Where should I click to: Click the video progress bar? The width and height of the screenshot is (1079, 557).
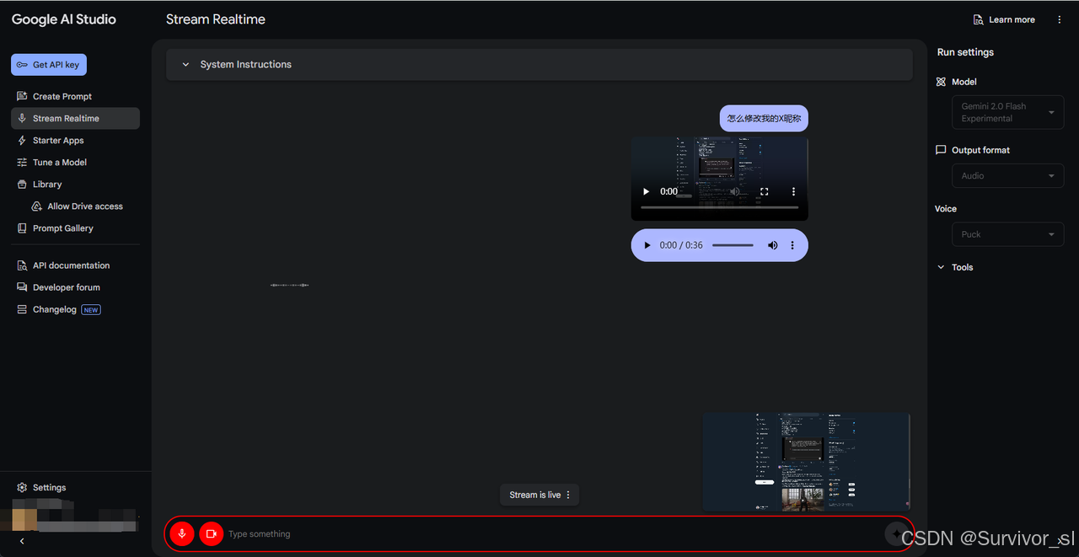pos(719,206)
